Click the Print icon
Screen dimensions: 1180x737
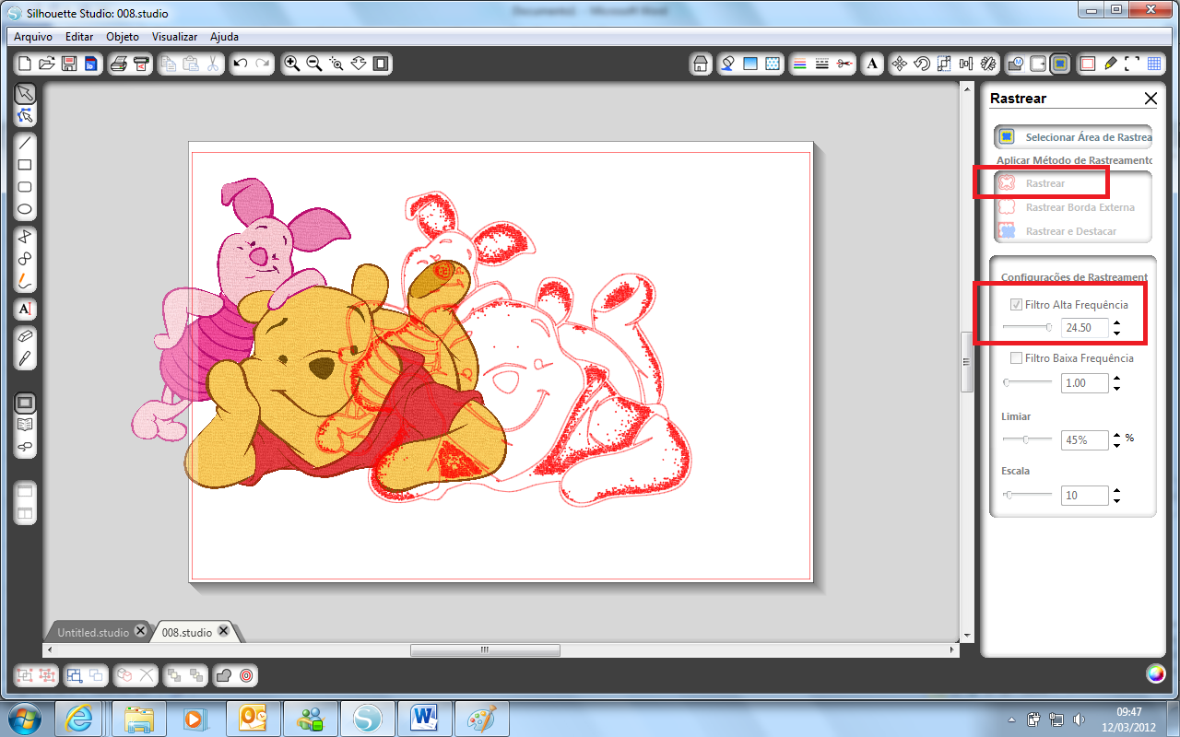point(119,64)
